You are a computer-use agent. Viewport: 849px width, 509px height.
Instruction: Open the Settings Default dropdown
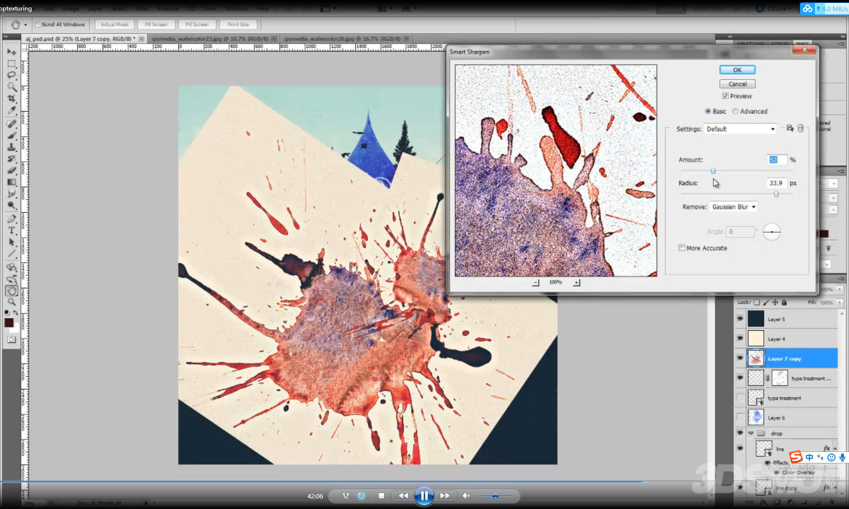tap(740, 129)
